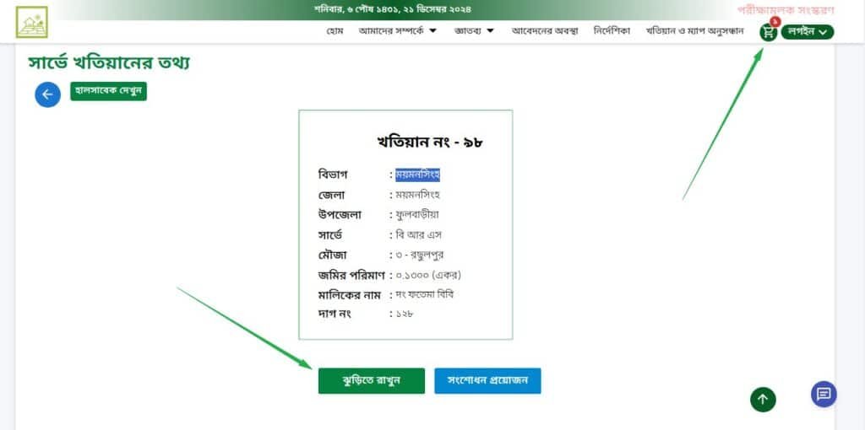Click the সংশোধন প্রয়োজন button
Screen dimensions: 865x430
point(487,381)
